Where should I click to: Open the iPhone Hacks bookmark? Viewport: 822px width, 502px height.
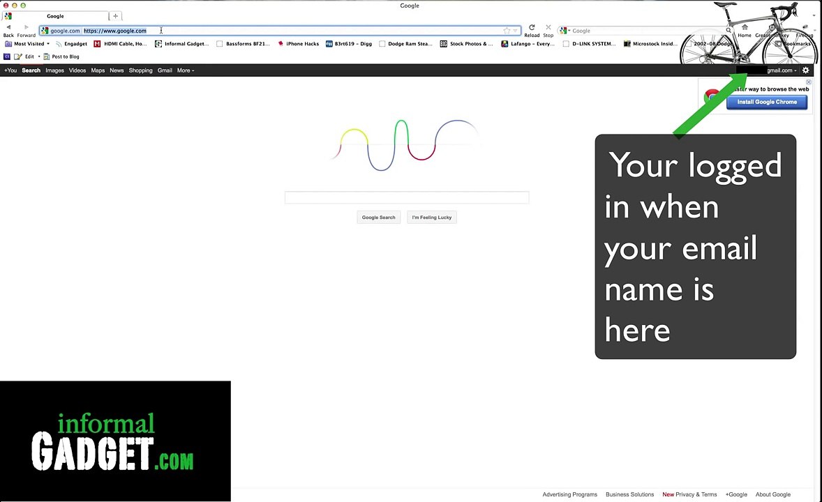click(298, 44)
